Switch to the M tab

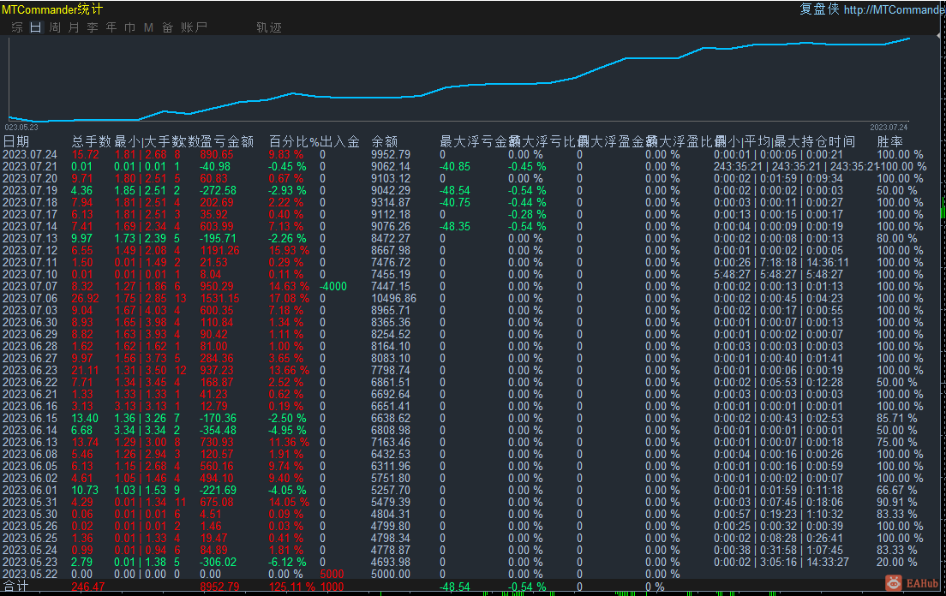pyautogui.click(x=148, y=27)
